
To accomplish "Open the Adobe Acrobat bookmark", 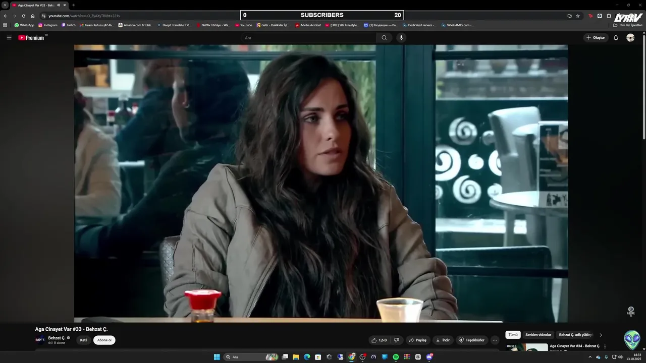I will click(308, 25).
